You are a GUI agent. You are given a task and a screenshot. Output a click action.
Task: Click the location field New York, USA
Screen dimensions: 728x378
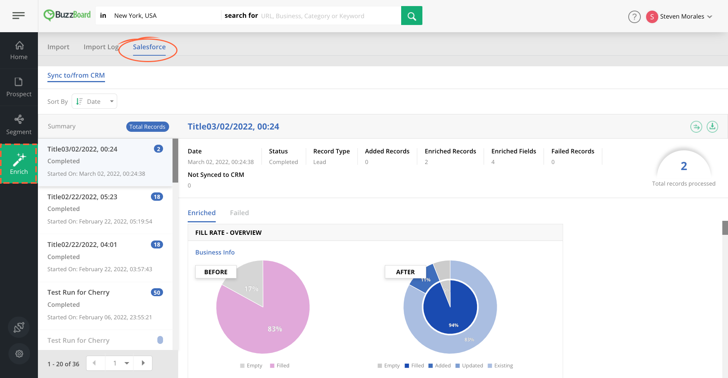pyautogui.click(x=166, y=16)
